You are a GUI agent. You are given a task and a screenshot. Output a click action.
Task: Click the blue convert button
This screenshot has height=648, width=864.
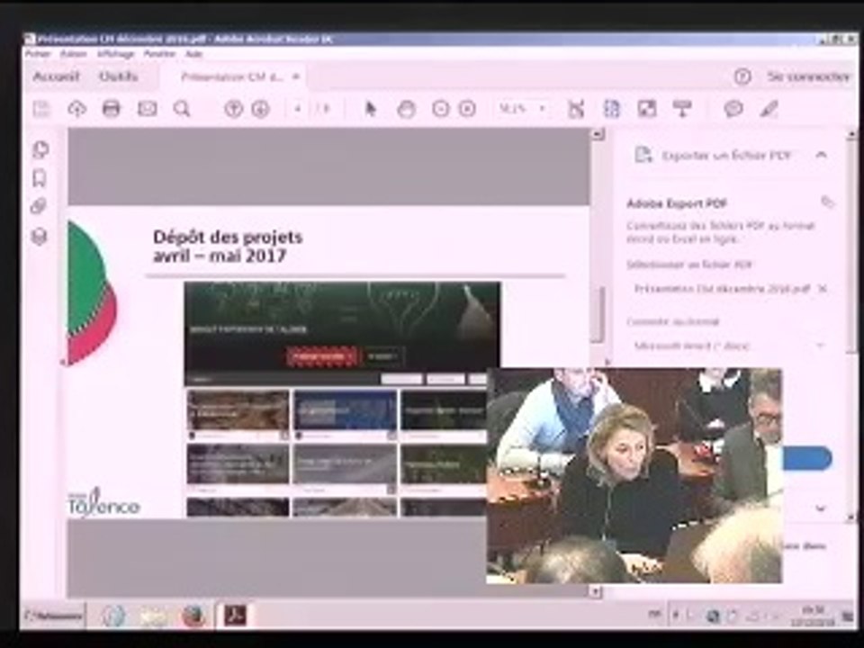pos(806,458)
